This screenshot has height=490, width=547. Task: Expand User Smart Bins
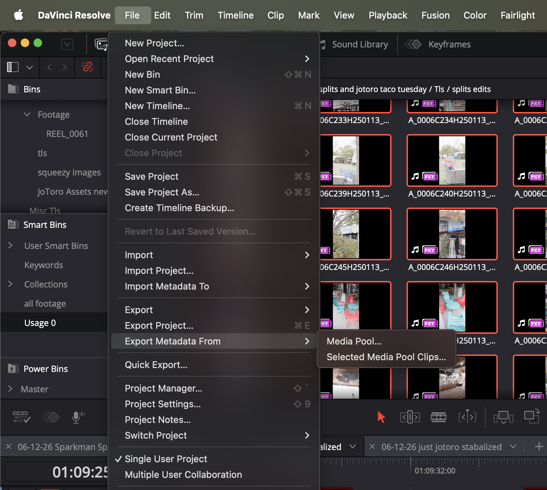[x=10, y=246]
